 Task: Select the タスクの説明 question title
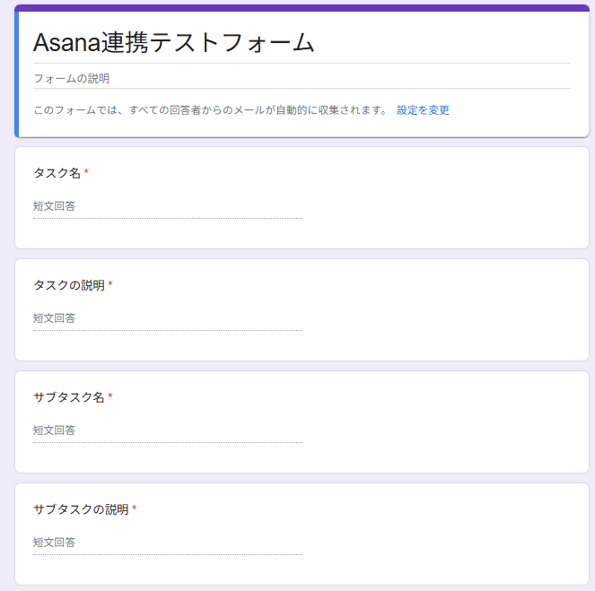68,285
